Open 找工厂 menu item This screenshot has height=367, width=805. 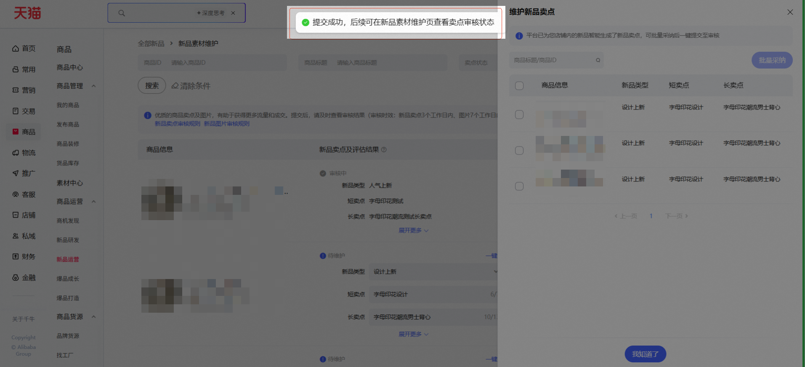(x=65, y=355)
